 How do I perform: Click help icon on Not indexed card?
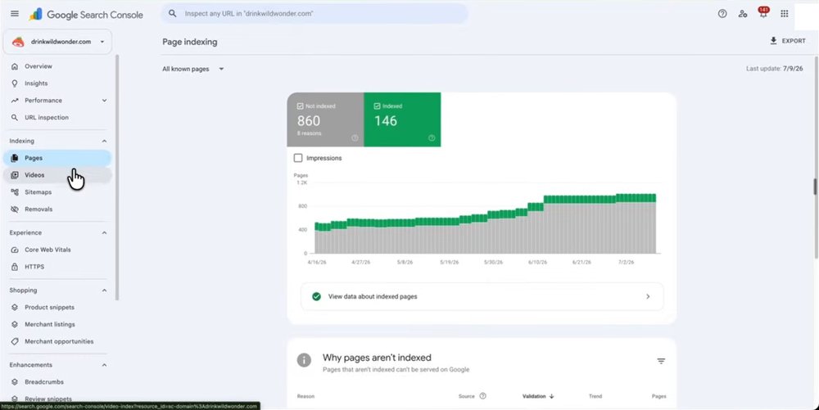[x=355, y=138]
